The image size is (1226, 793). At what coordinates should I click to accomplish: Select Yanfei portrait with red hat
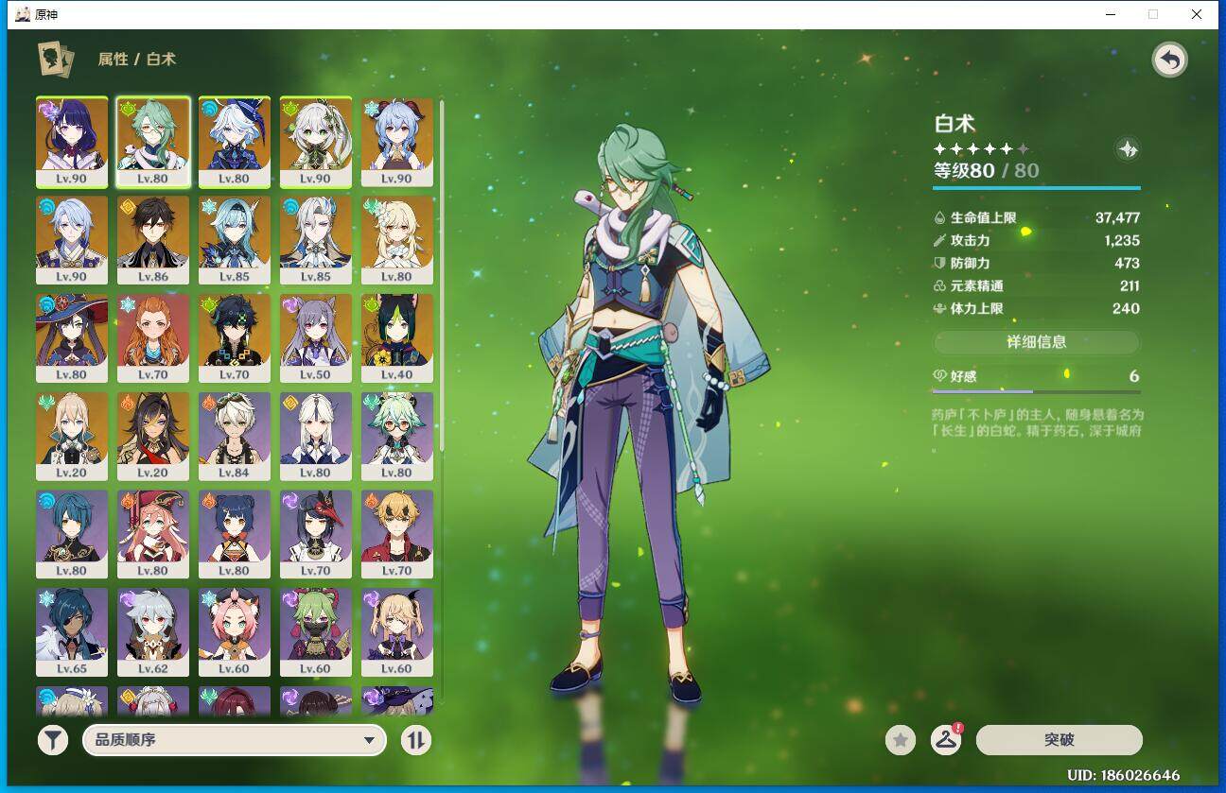tap(153, 534)
